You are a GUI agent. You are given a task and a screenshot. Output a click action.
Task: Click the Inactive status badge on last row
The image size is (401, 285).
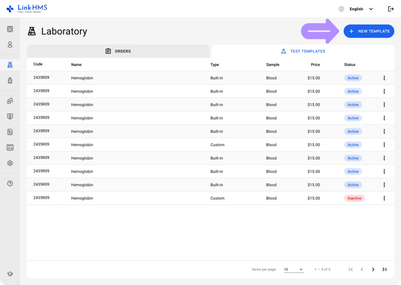[x=354, y=198]
